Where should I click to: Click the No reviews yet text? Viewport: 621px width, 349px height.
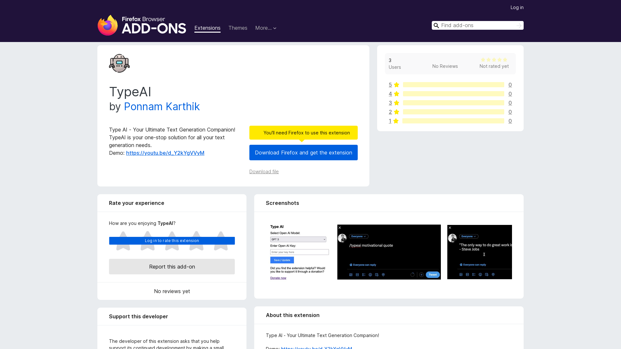point(172,291)
